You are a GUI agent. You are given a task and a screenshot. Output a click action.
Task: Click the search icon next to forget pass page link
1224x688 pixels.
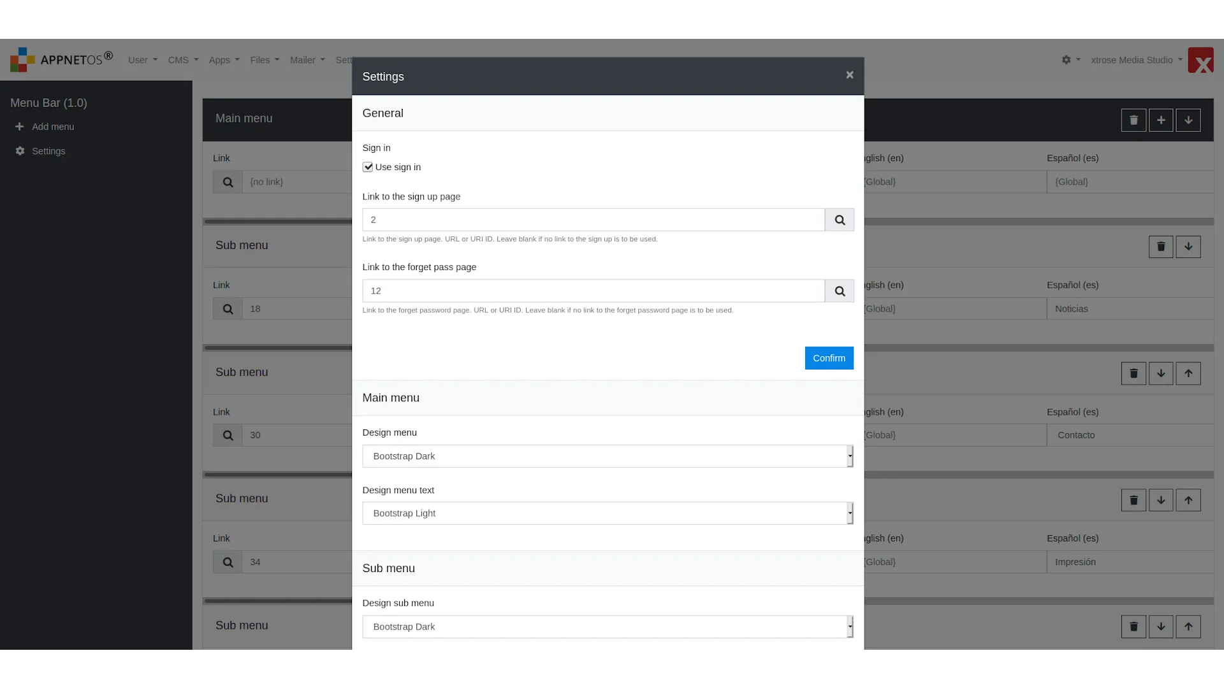click(839, 290)
